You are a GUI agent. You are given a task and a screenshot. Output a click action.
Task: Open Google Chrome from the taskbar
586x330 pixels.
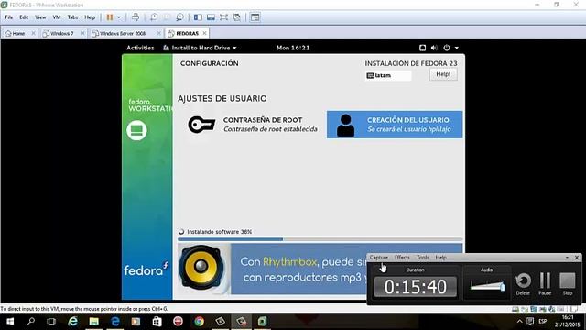200,322
